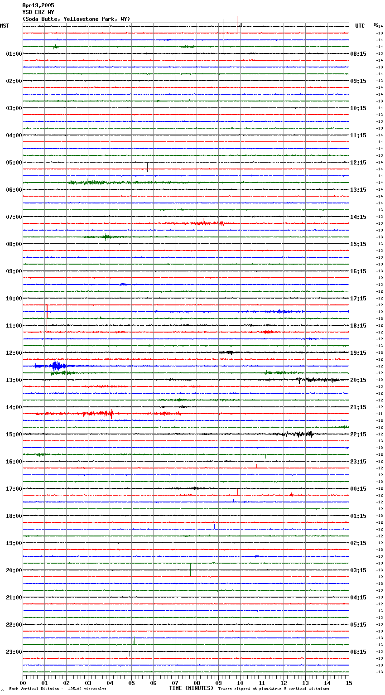This screenshot has height=695, width=385.
Task: Click the 04:15 UTC time label
Action: pos(358,598)
